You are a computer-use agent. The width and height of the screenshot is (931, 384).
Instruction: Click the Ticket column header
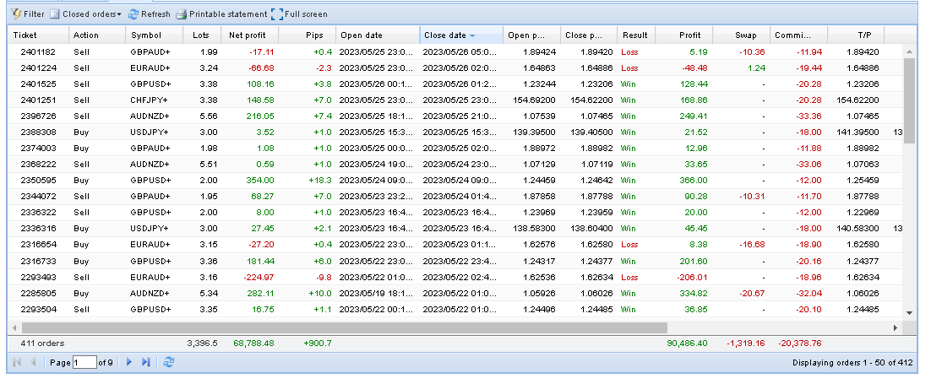point(37,35)
